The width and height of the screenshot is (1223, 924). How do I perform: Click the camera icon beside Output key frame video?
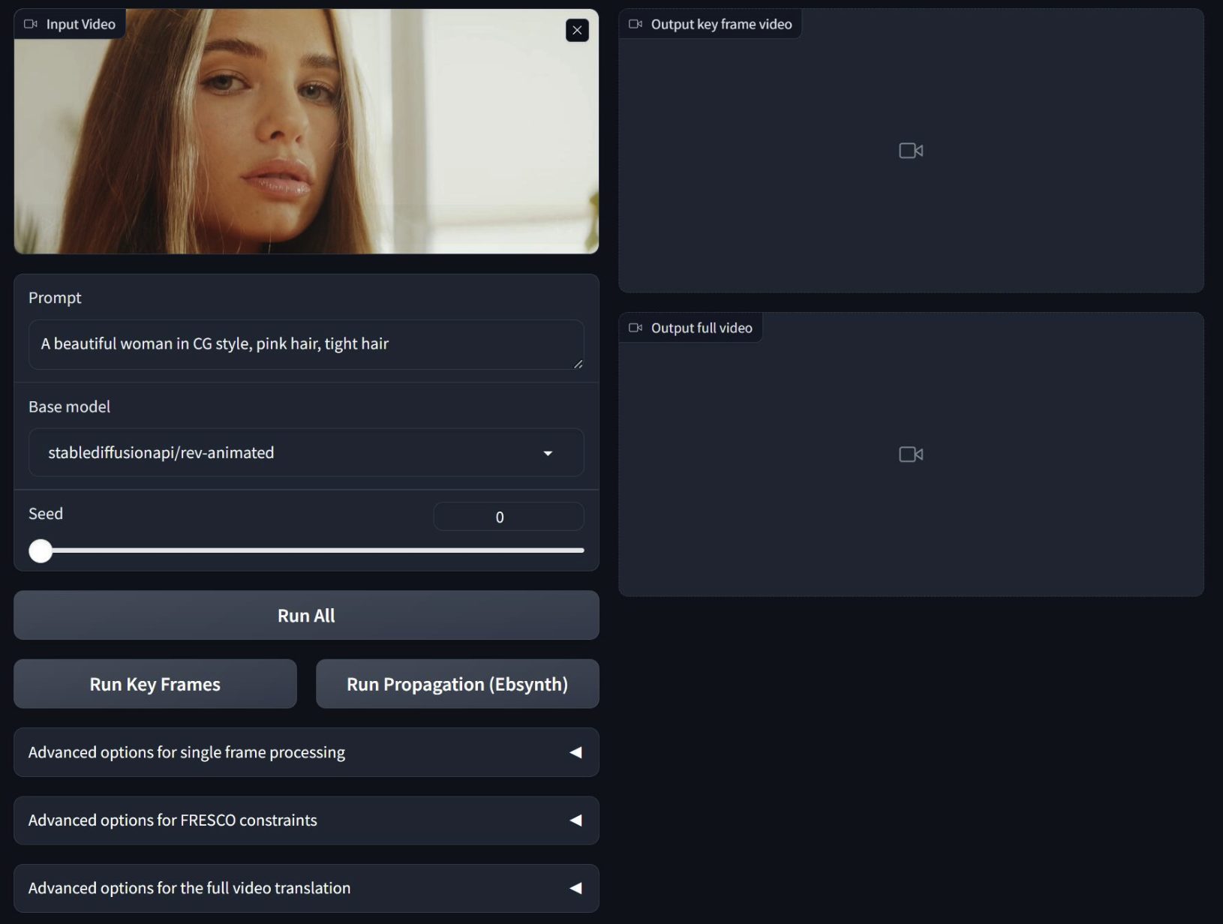636,24
